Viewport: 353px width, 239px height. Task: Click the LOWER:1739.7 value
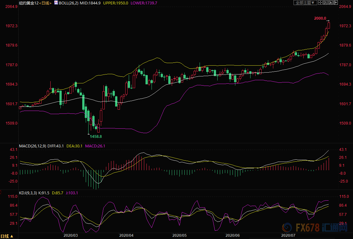click(x=144, y=3)
